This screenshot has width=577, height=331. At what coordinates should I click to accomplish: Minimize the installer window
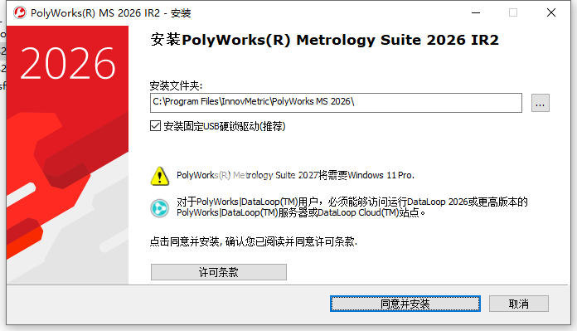point(476,13)
